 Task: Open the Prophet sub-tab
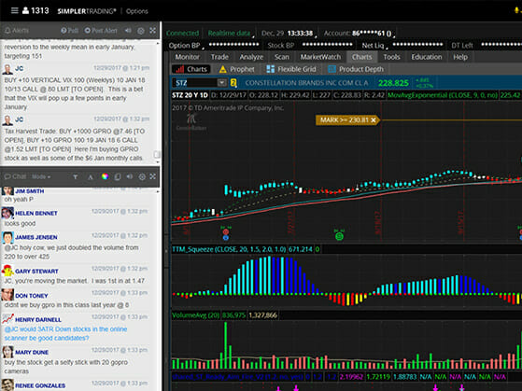236,69
